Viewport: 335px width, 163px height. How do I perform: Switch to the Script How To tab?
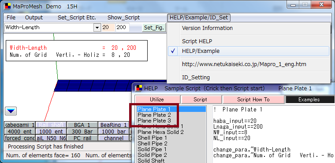coord(253,100)
